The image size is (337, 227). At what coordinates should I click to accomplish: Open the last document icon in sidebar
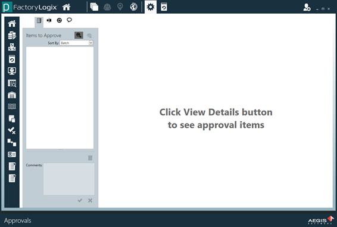pos(12,178)
